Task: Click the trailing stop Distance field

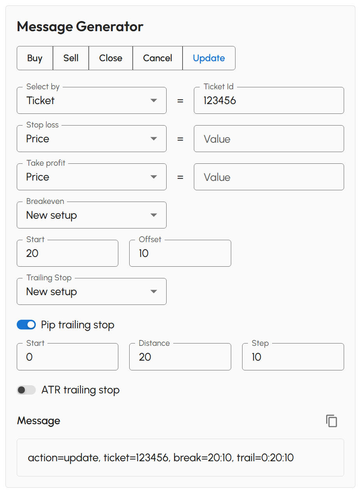Action: coord(180,356)
